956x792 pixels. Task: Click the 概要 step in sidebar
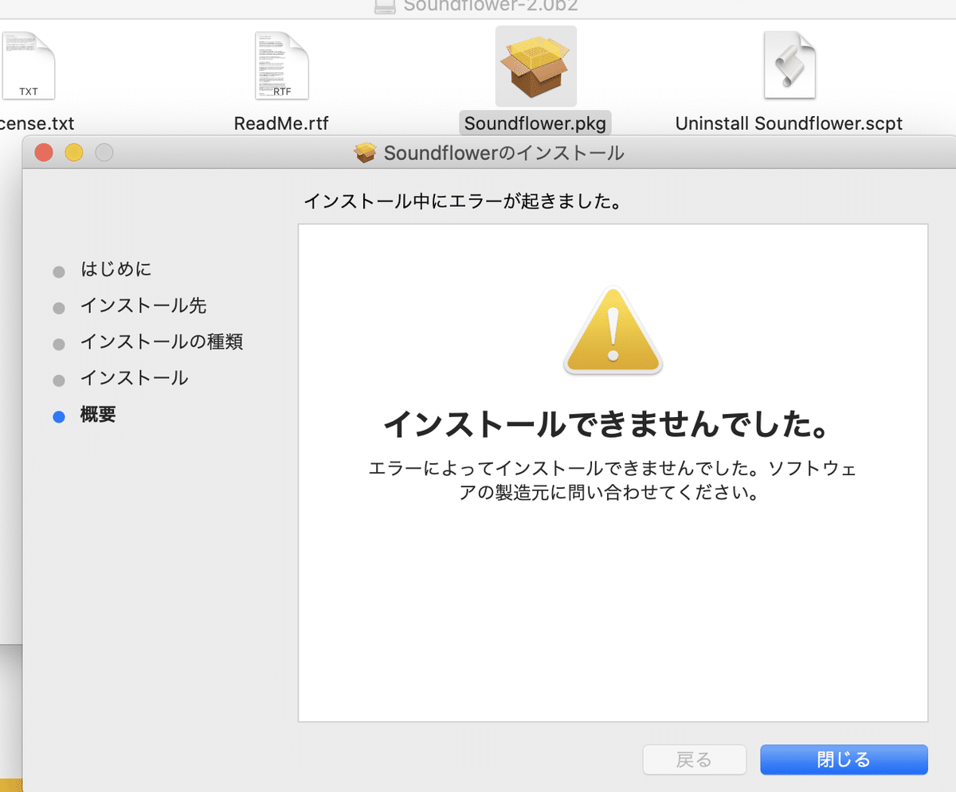98,415
